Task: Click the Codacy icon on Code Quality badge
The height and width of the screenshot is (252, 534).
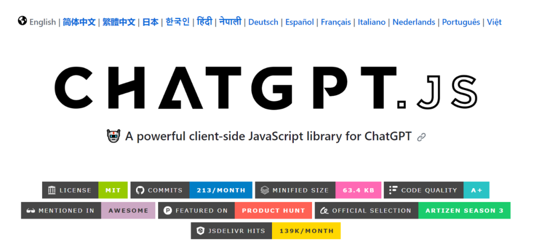Action: point(394,190)
